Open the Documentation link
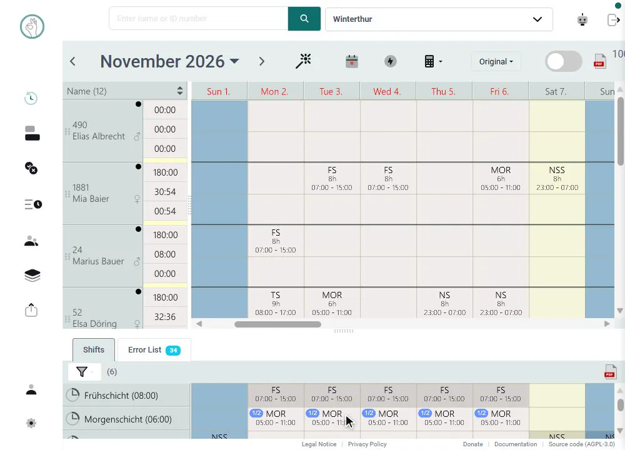 (516, 444)
